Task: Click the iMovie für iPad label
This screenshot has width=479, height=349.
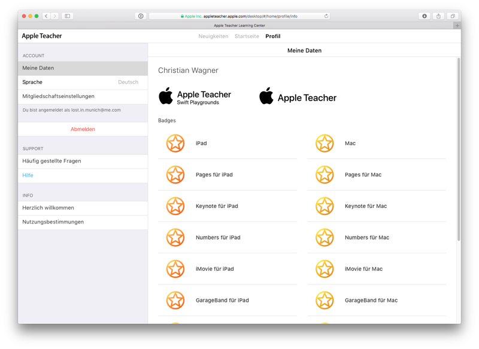Action: [x=215, y=269]
